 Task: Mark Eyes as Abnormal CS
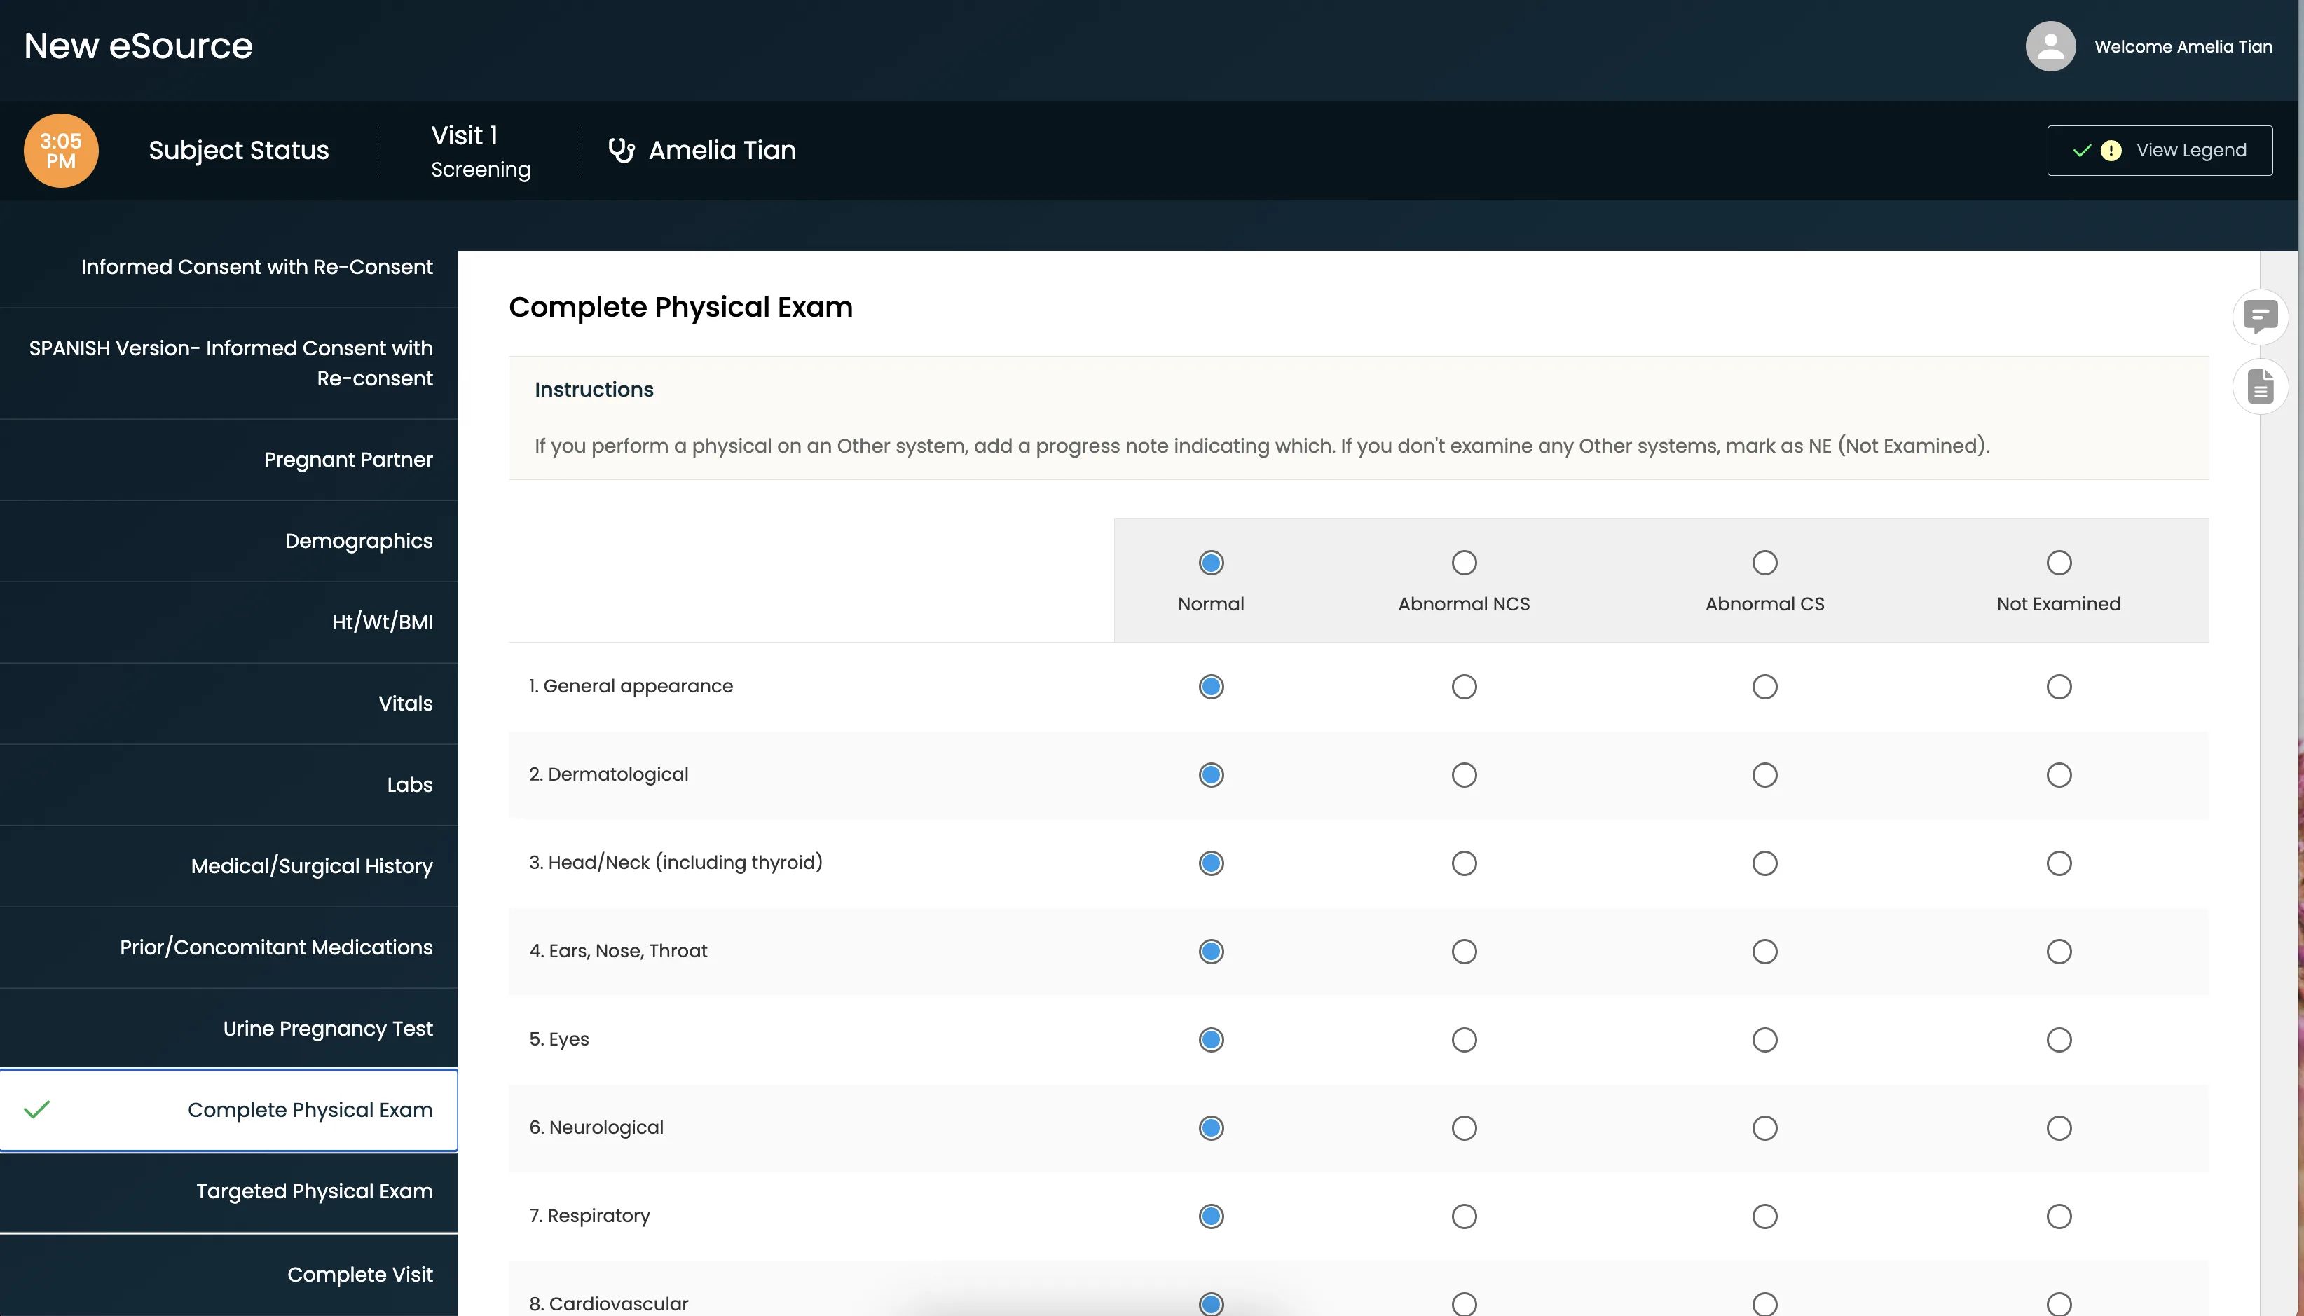1764,1041
